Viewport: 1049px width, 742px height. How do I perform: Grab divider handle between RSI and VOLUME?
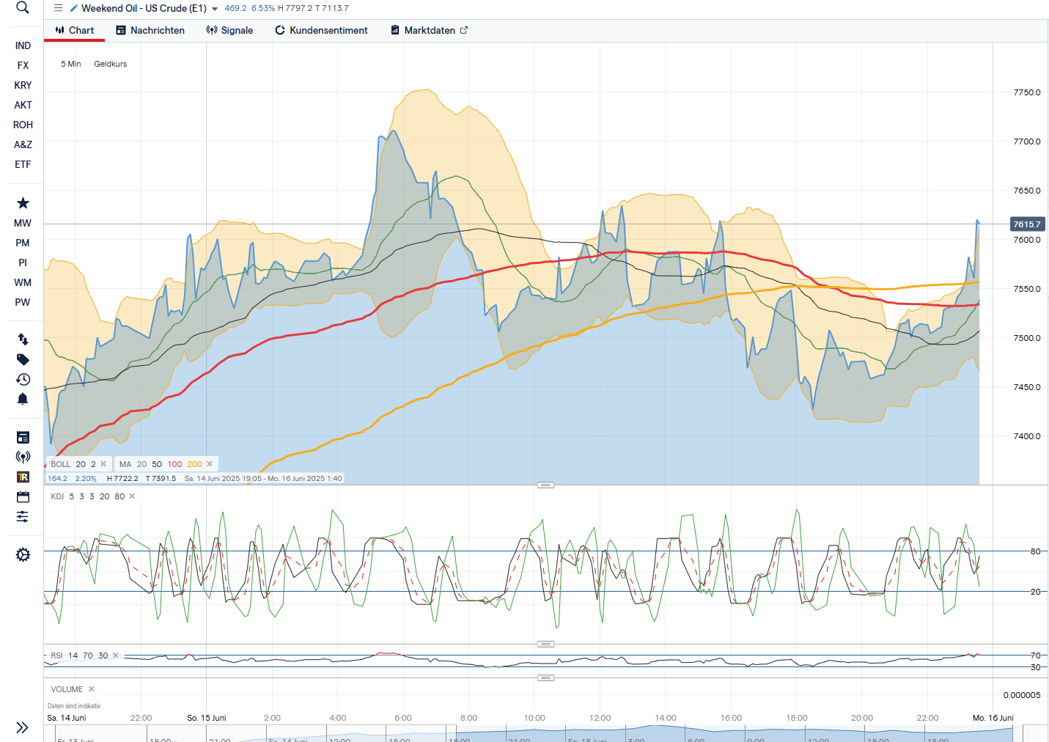[x=545, y=677]
